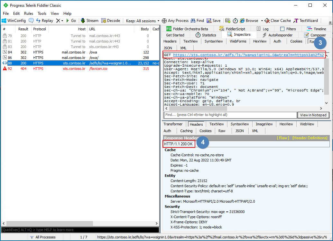Open the Remove sessions dropdown arrow

click(62, 21)
